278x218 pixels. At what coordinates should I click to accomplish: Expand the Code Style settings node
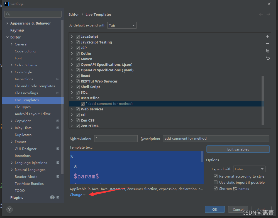12,72
